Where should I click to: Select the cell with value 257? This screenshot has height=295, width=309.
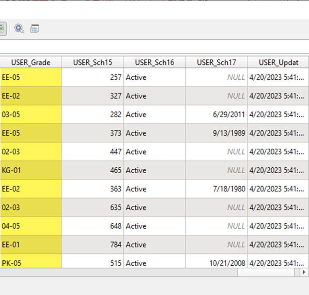[x=93, y=77]
